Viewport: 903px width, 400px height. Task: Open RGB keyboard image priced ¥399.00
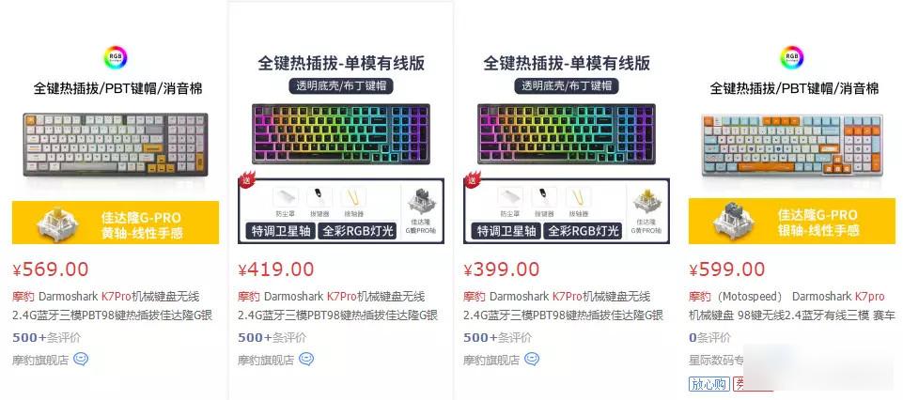click(x=567, y=133)
